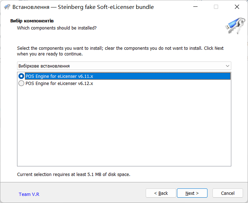Close the Steinberg installer window

tap(237, 7)
